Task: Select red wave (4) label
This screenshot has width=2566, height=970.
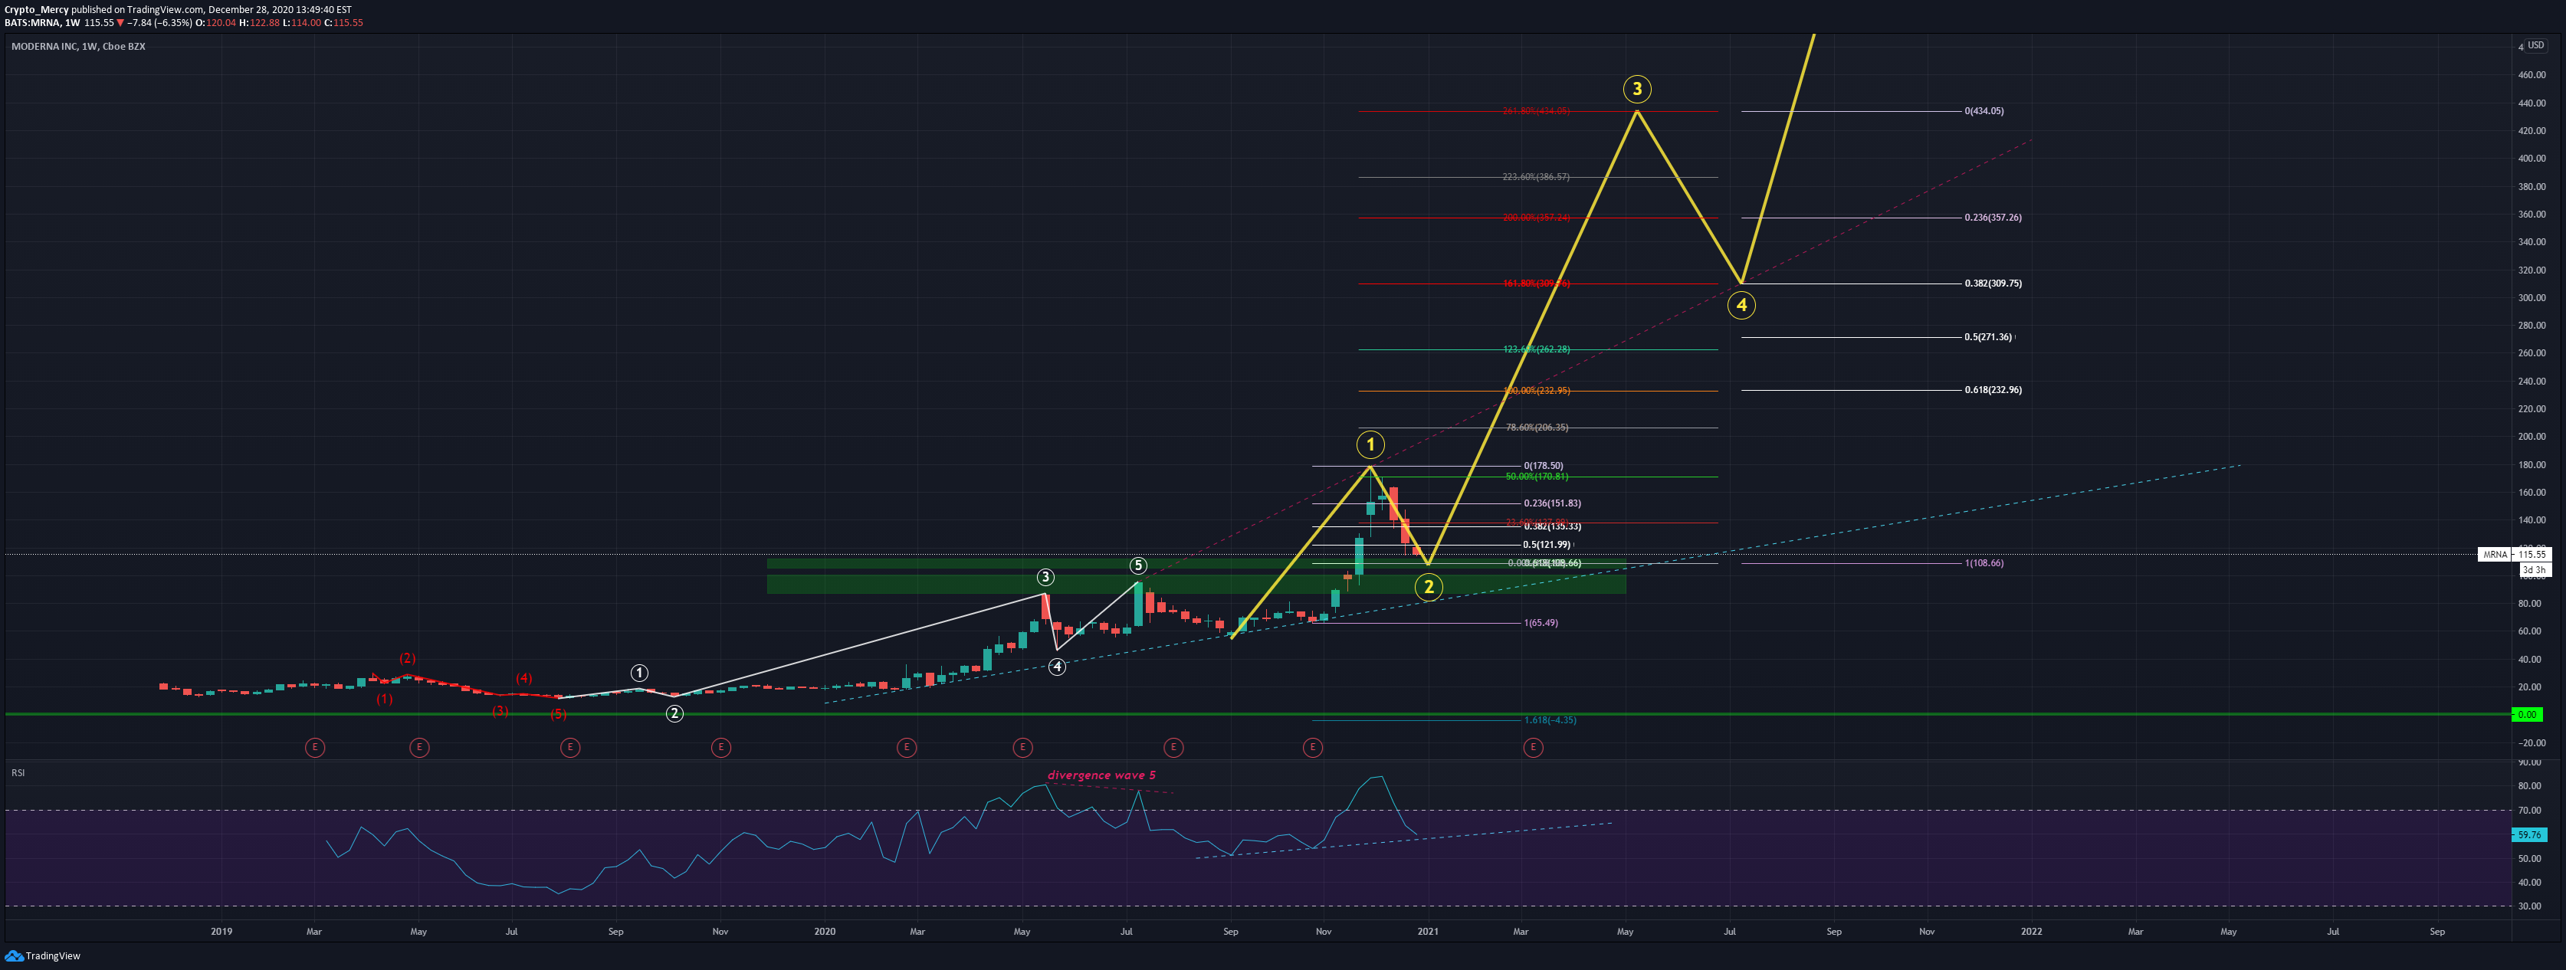Action: [524, 678]
